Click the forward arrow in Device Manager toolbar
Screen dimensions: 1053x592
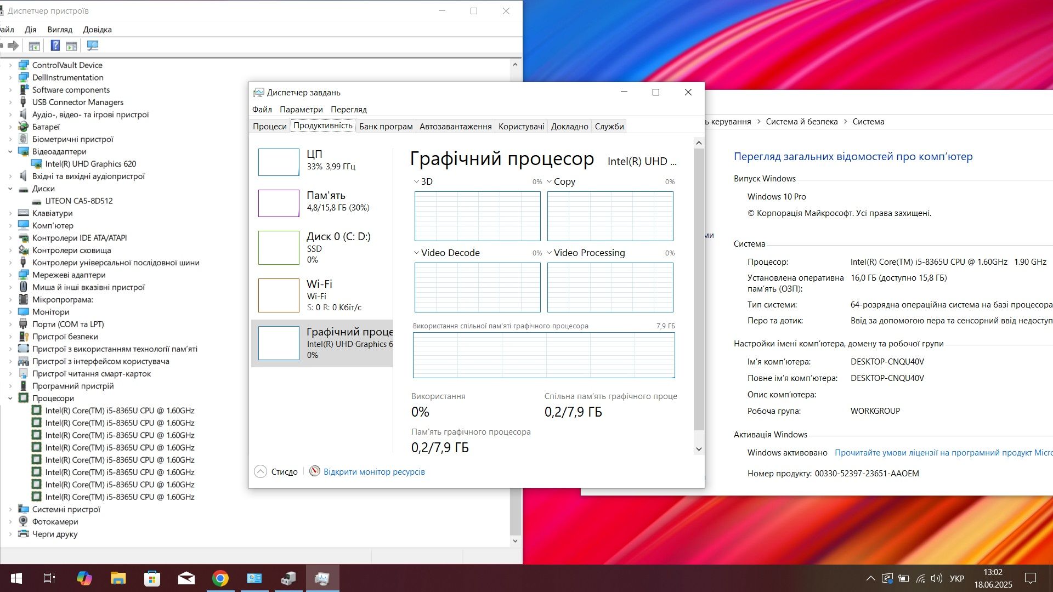coord(13,45)
